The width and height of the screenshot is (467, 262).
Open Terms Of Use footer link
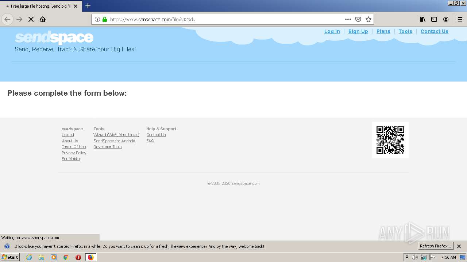[x=74, y=147]
